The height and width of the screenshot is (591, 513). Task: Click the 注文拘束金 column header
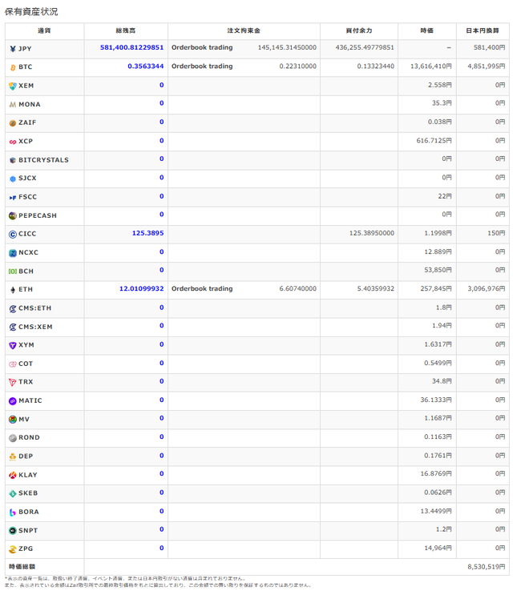pyautogui.click(x=244, y=30)
